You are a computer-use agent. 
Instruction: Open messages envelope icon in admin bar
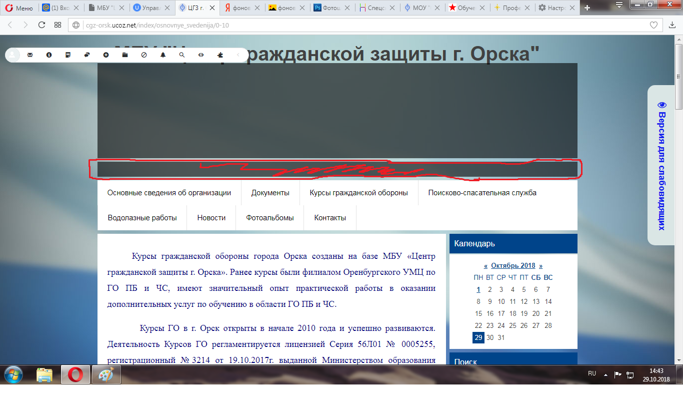click(30, 55)
